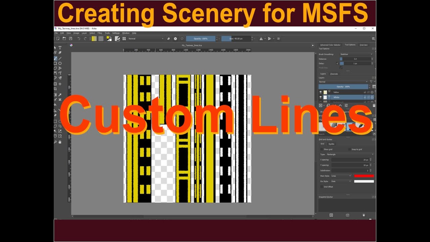Enable Show grid checkbox
430x242 pixels.
coord(322,149)
